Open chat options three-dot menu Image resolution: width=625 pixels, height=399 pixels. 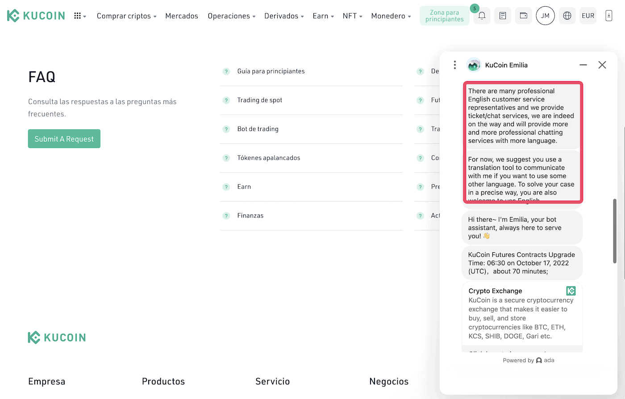(x=455, y=65)
